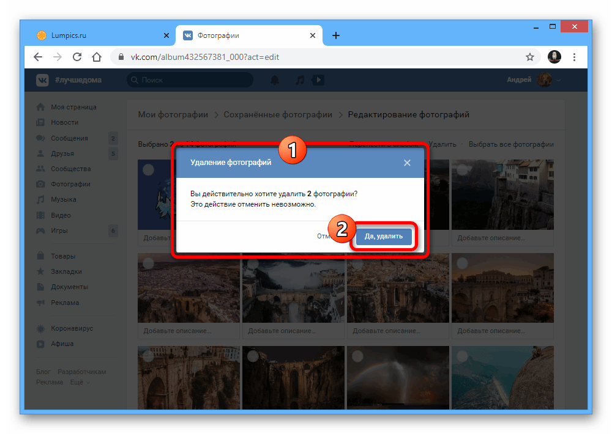Close the Lumpics.ru tab
This screenshot has height=434, width=612.
pyautogui.click(x=166, y=35)
